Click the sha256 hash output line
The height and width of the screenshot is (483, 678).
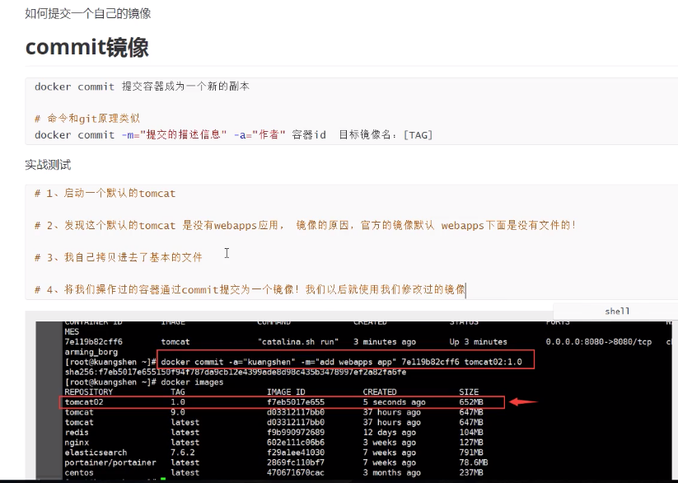point(236,372)
